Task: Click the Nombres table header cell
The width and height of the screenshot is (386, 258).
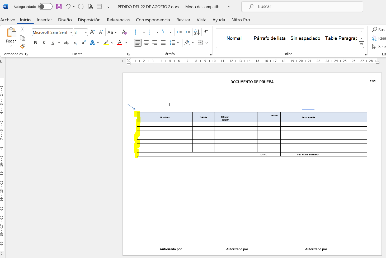Action: [x=165, y=117]
